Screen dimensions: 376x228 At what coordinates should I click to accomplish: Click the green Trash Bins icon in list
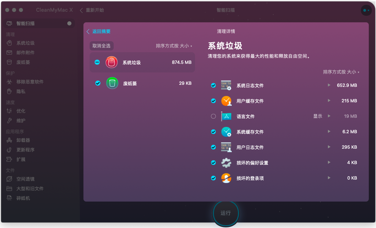point(112,83)
